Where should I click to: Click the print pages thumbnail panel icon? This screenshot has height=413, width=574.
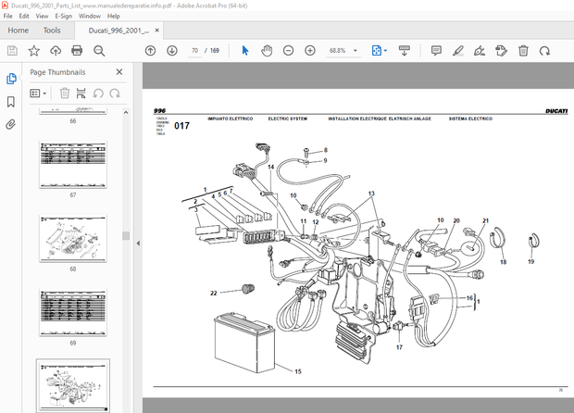[81, 94]
